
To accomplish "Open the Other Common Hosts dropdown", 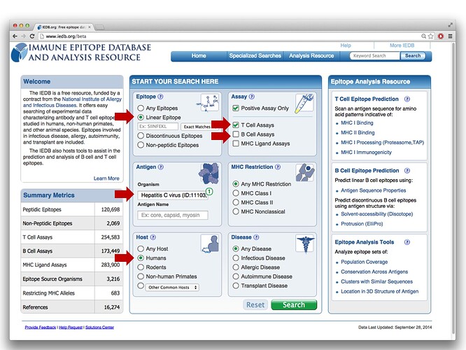I will (173, 288).
